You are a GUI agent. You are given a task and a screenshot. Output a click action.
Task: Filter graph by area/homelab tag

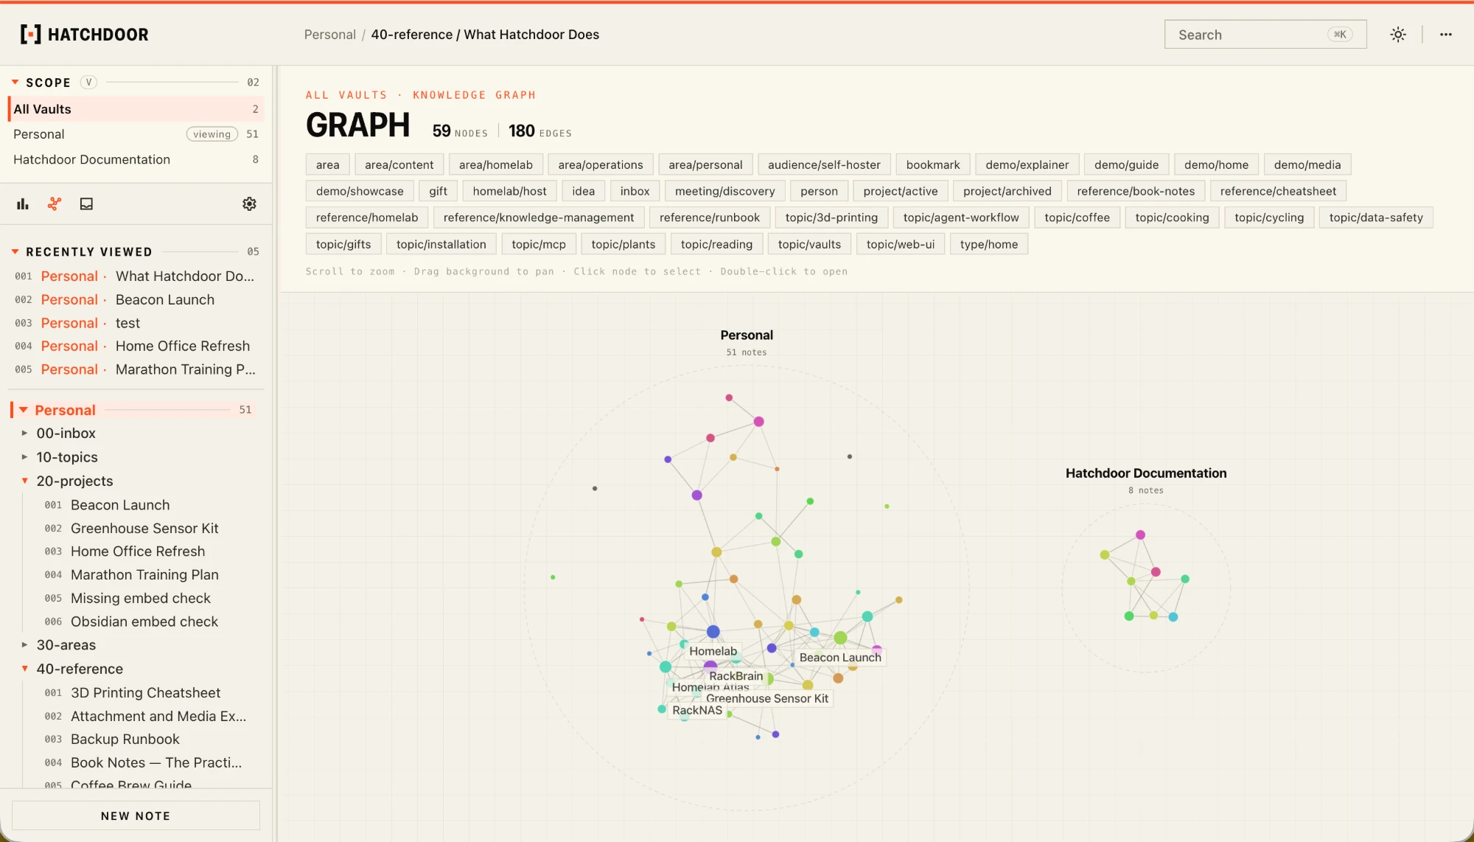coord(495,165)
